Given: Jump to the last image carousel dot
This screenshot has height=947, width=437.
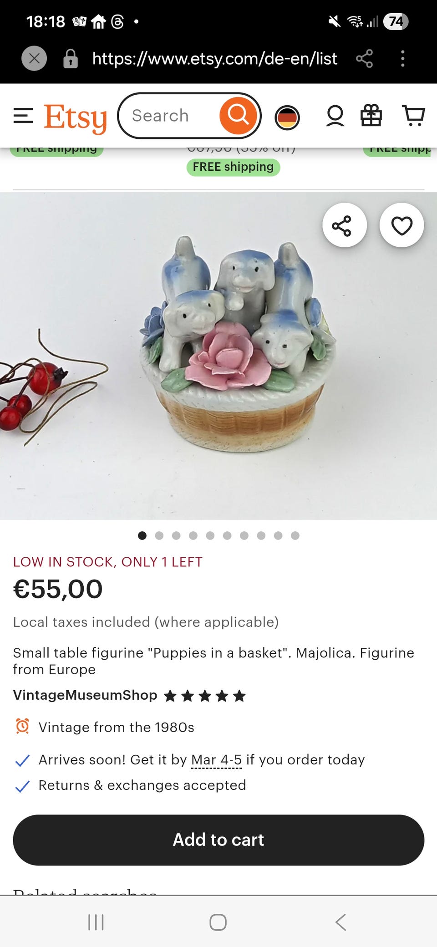Looking at the screenshot, I should click(295, 535).
